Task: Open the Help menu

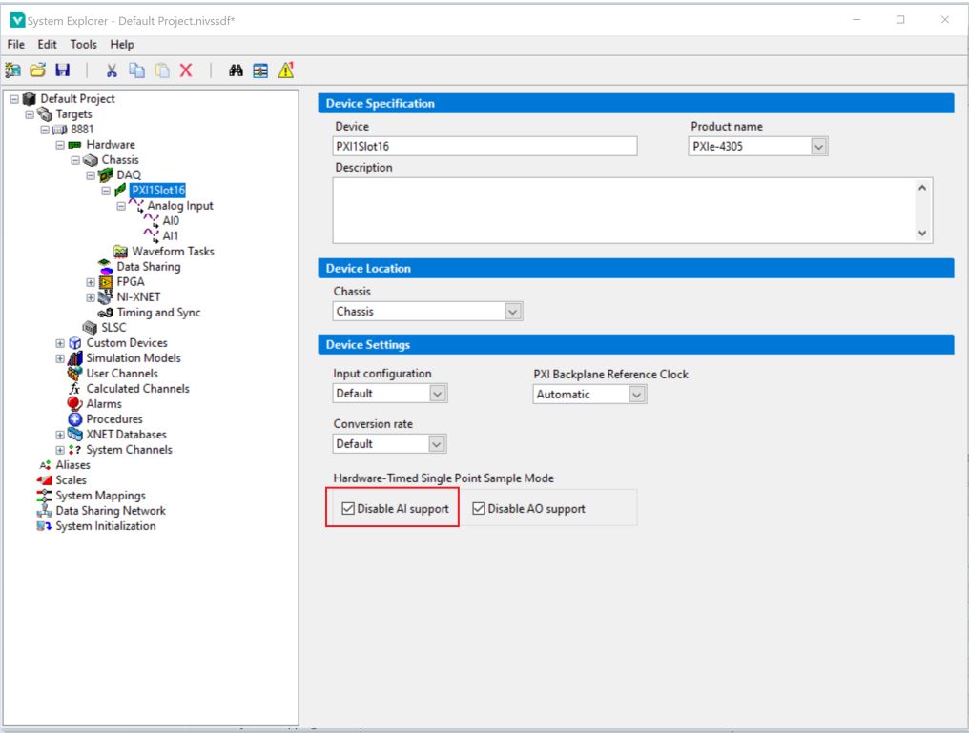Action: (122, 45)
